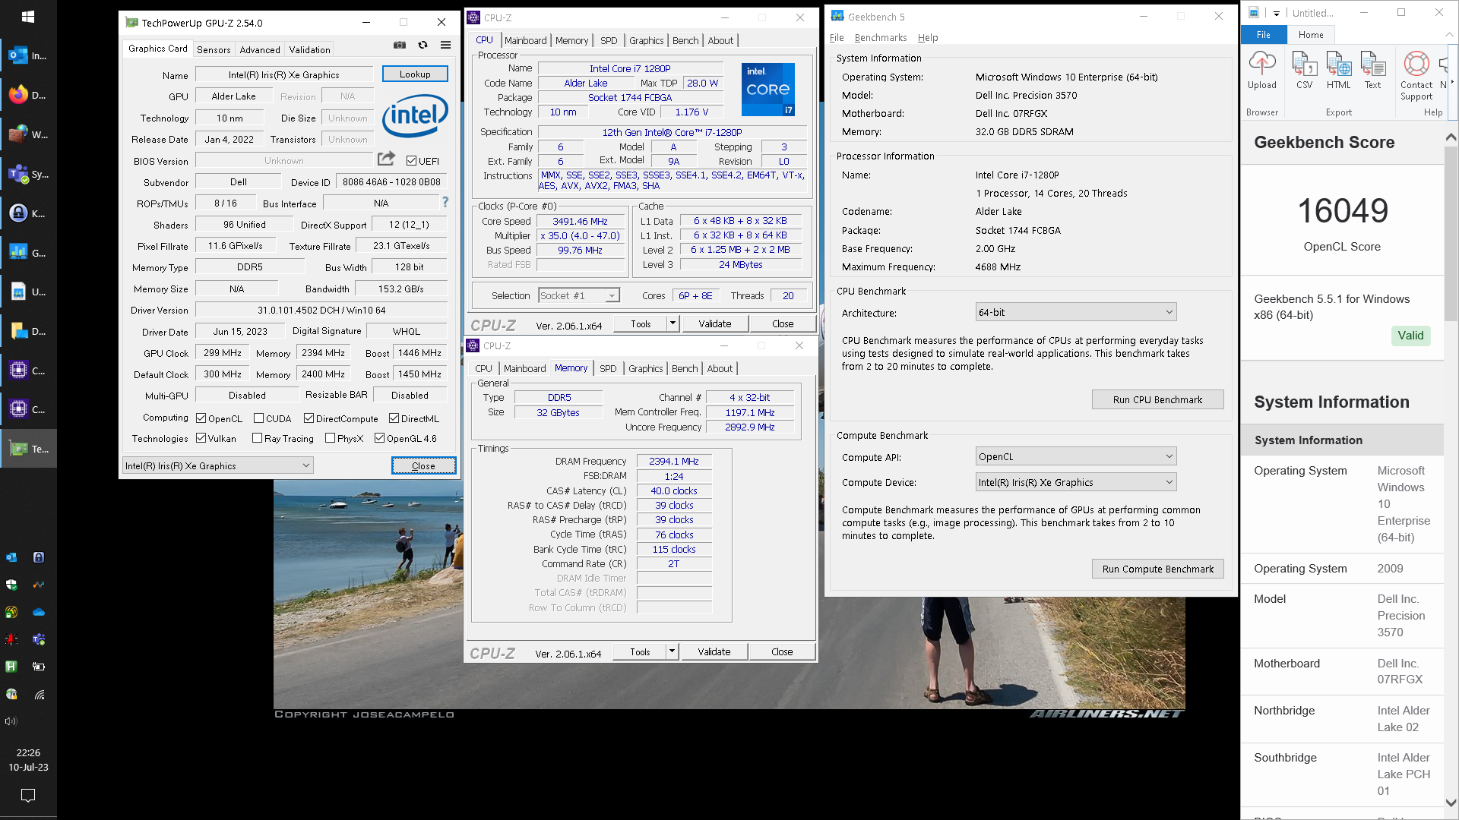
Task: Open the Tools dropdown arrow in upper CPU-Z
Action: [673, 323]
